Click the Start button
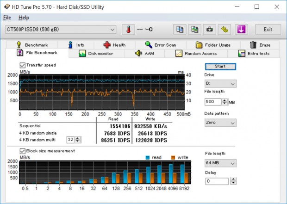The image size is (287, 204). [x=220, y=67]
